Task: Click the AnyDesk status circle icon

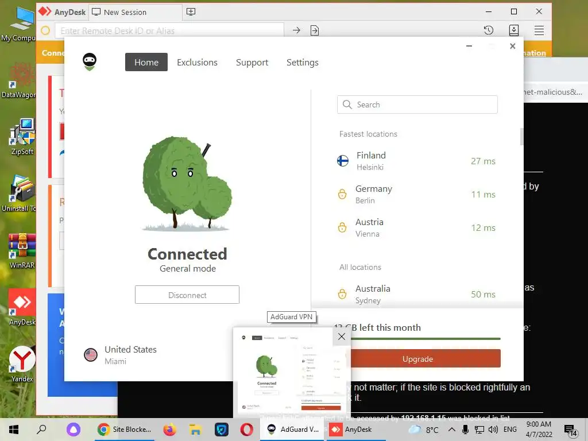Action: click(45, 30)
